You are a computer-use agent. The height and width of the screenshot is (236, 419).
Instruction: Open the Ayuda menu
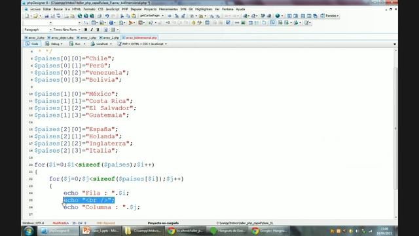240,9
